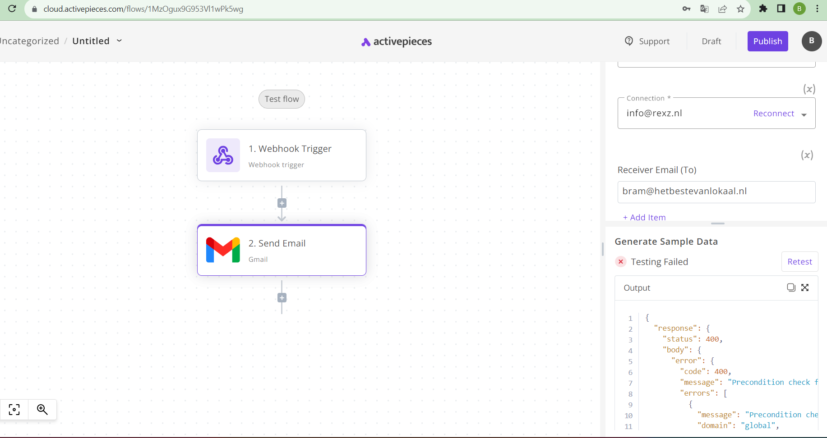Open the Connection dropdown arrow
Viewport: 827px width, 438px height.
(x=804, y=115)
